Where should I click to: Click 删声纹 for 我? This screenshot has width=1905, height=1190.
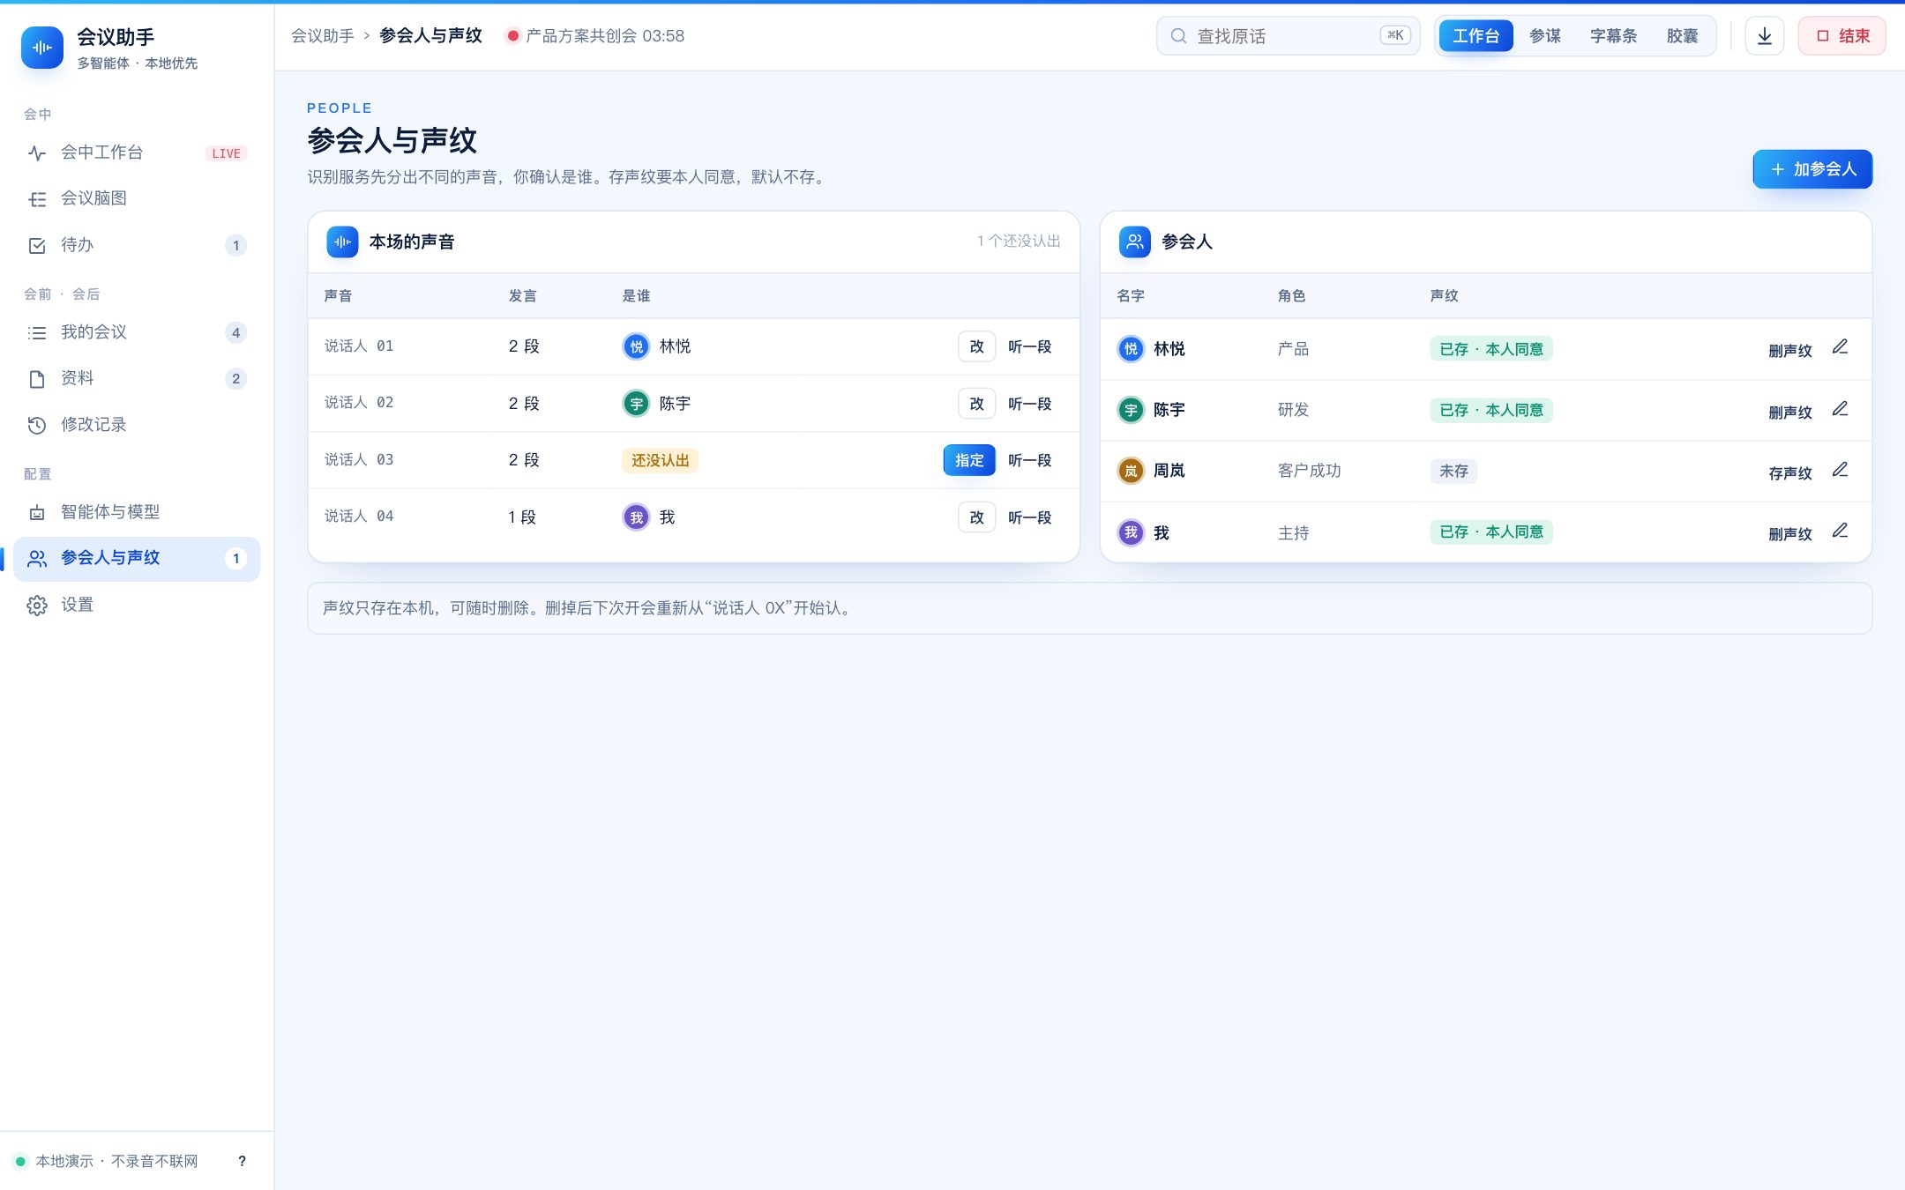[1789, 534]
